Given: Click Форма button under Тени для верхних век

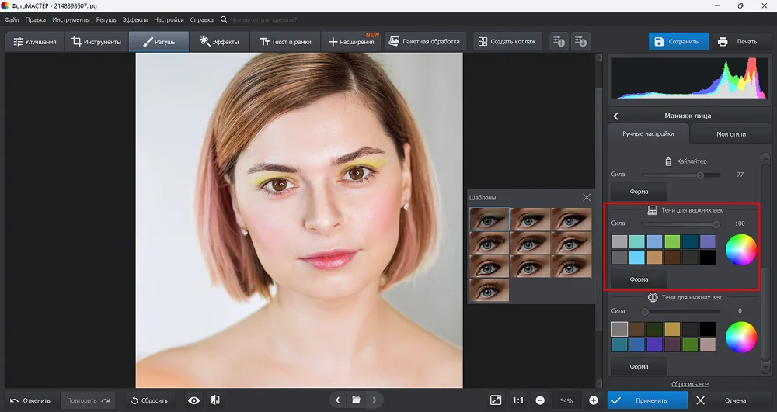Looking at the screenshot, I should (x=639, y=279).
